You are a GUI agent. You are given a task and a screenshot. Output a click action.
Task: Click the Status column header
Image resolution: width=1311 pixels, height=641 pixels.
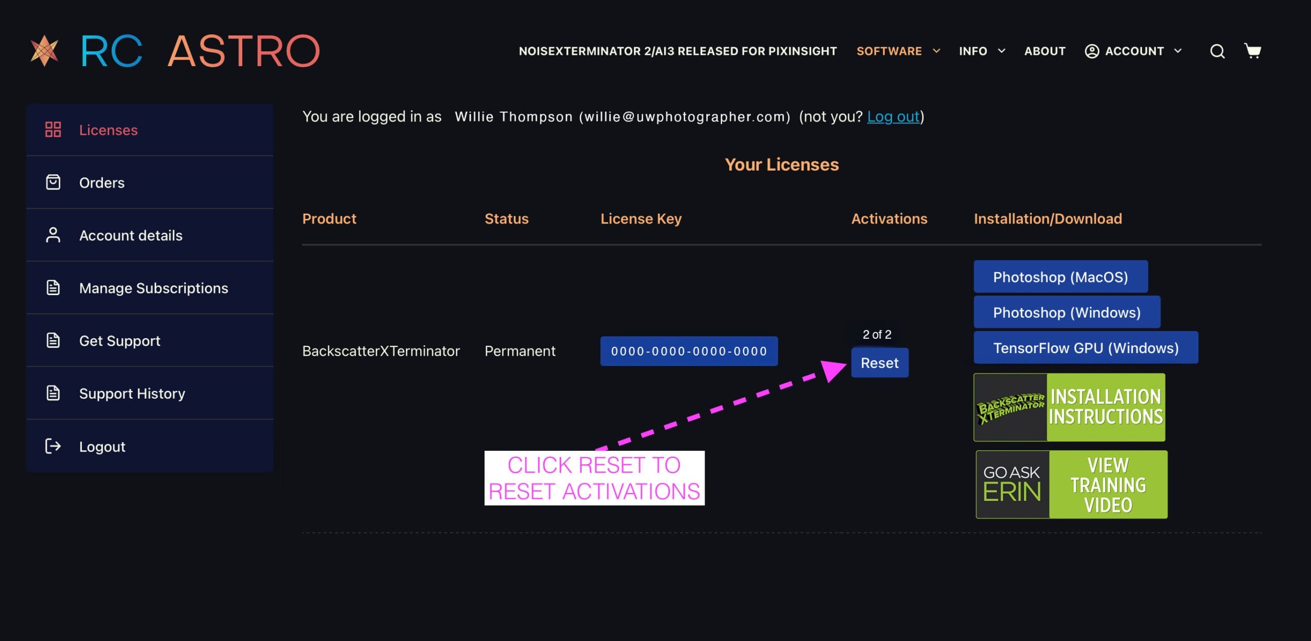[x=506, y=219]
